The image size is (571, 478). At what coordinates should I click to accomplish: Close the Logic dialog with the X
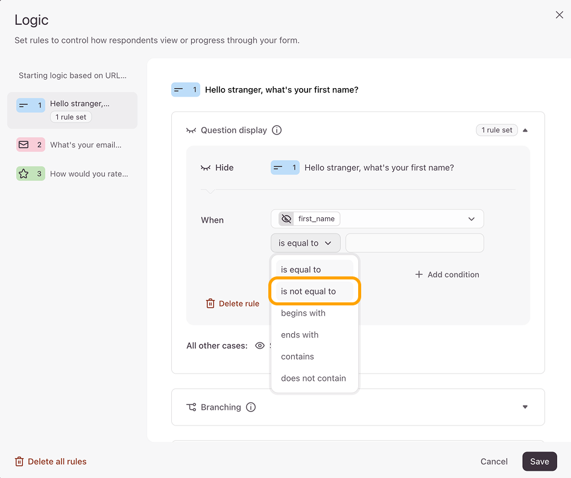[x=560, y=14]
